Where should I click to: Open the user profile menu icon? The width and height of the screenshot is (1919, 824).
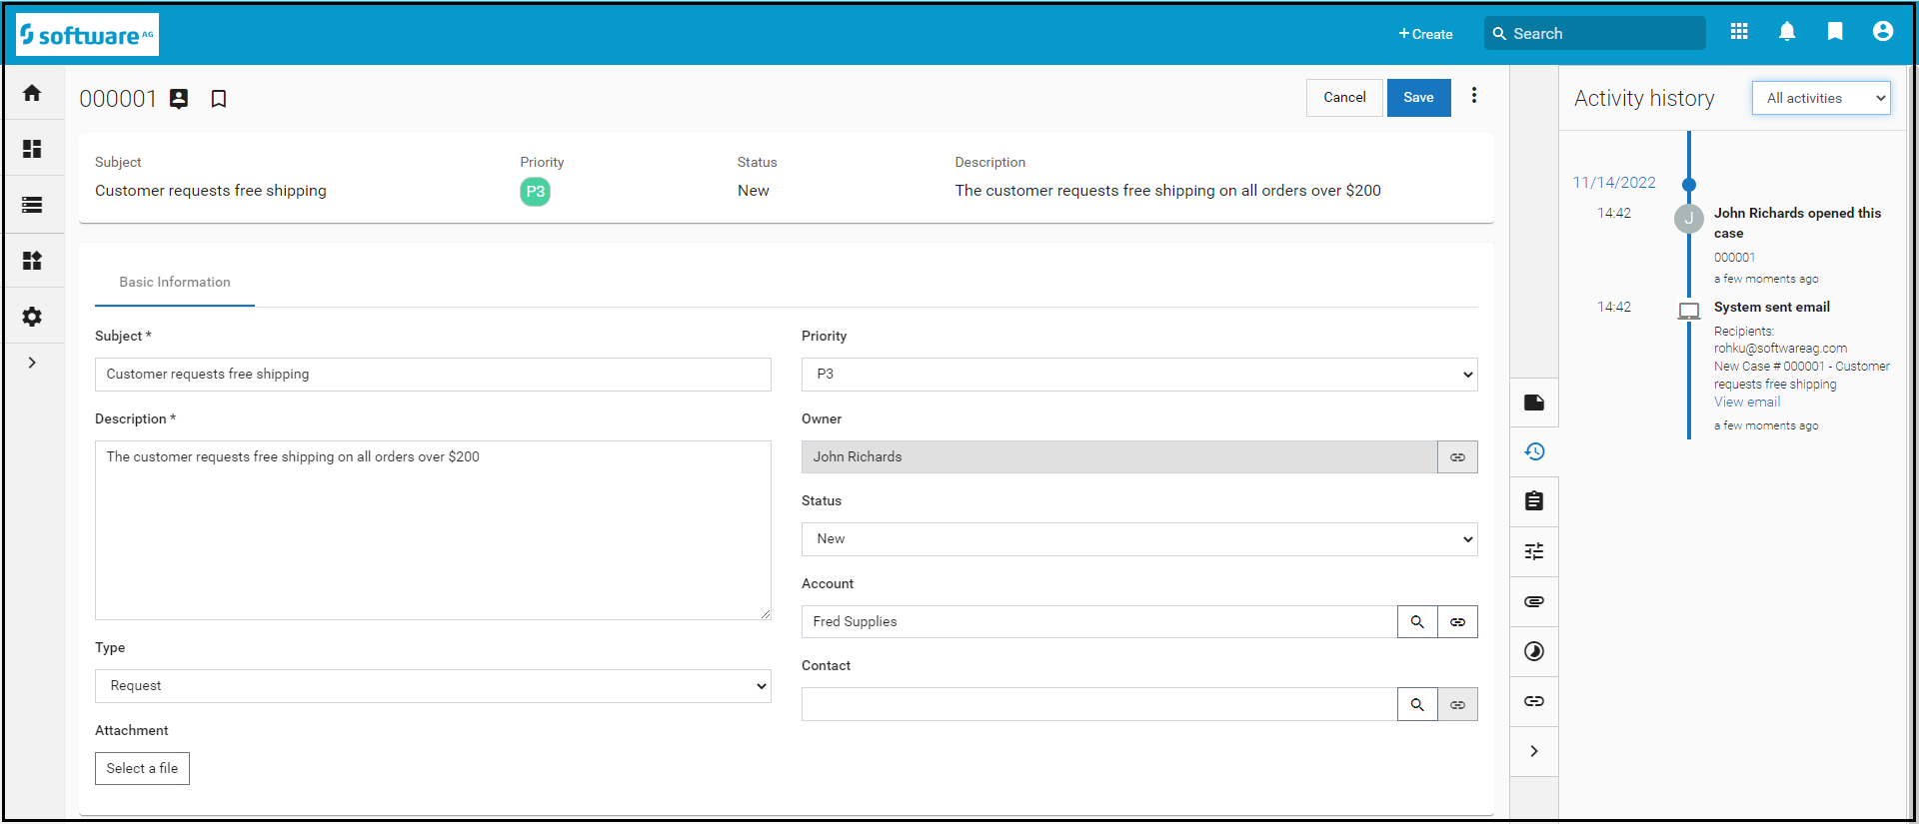[x=1883, y=32]
